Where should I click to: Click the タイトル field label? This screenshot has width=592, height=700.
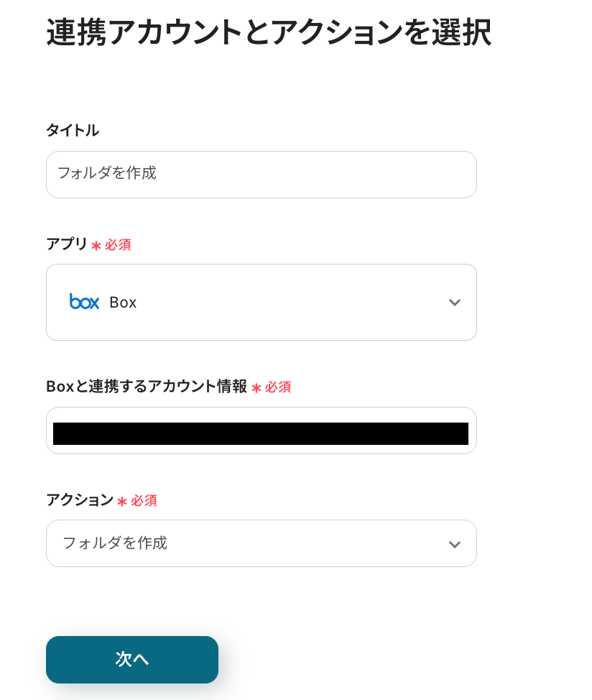point(73,130)
